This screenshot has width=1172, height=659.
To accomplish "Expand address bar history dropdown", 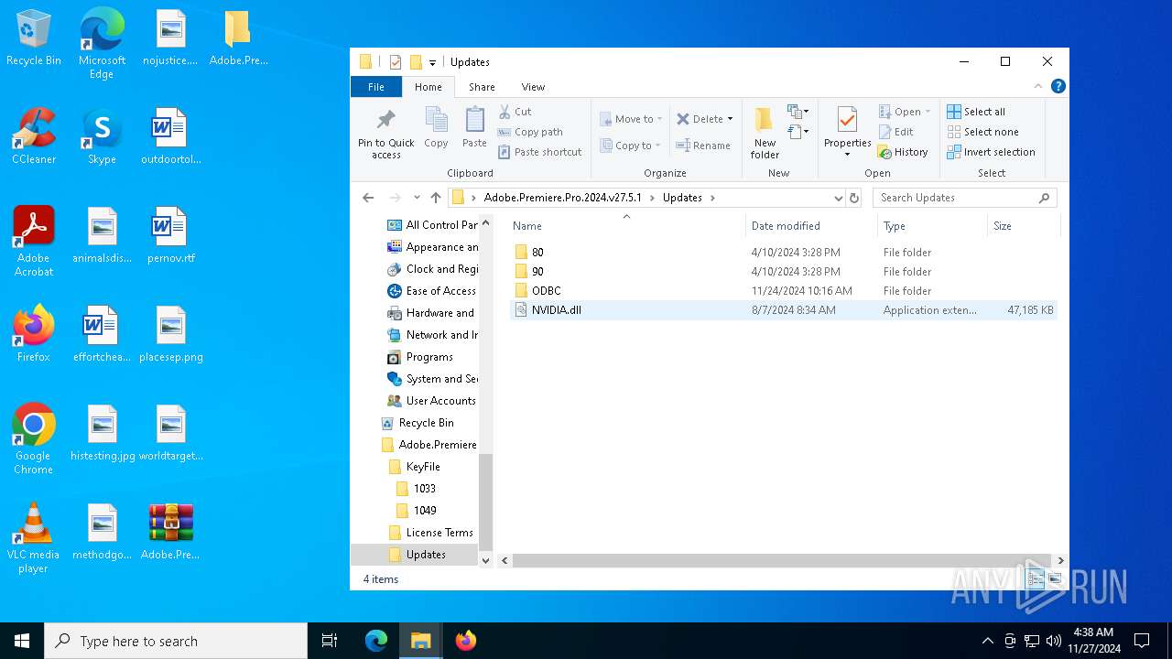I will point(838,198).
